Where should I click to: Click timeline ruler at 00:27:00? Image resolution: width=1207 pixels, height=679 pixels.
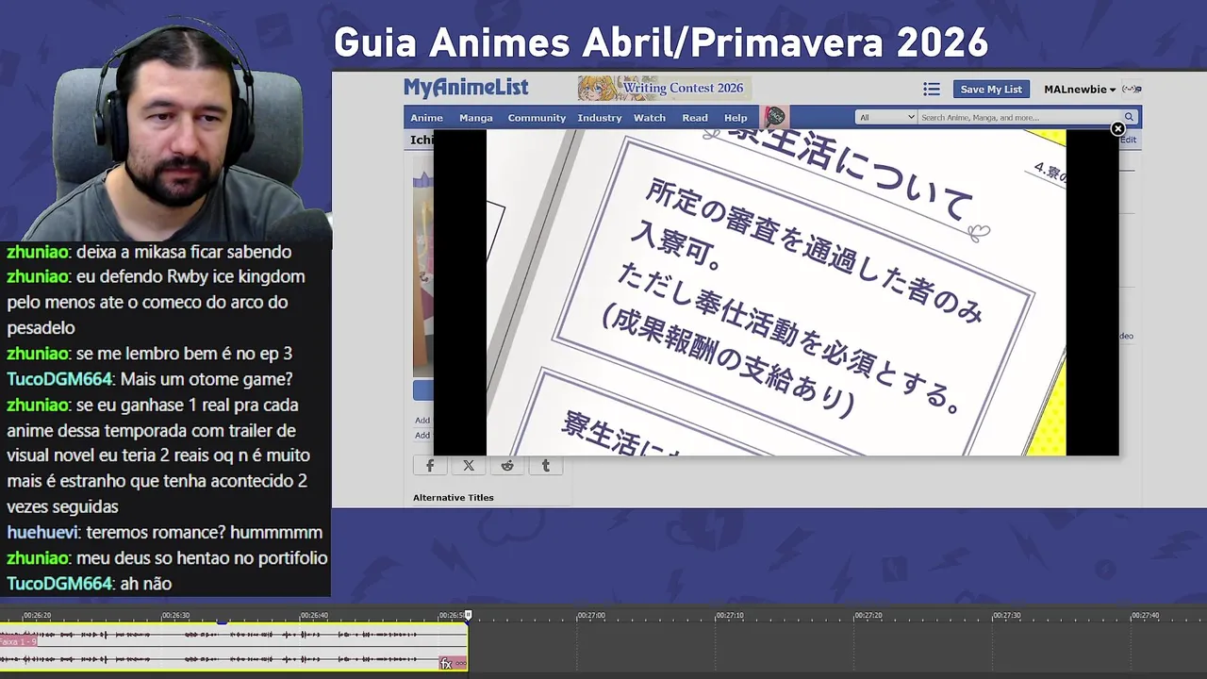click(x=591, y=615)
